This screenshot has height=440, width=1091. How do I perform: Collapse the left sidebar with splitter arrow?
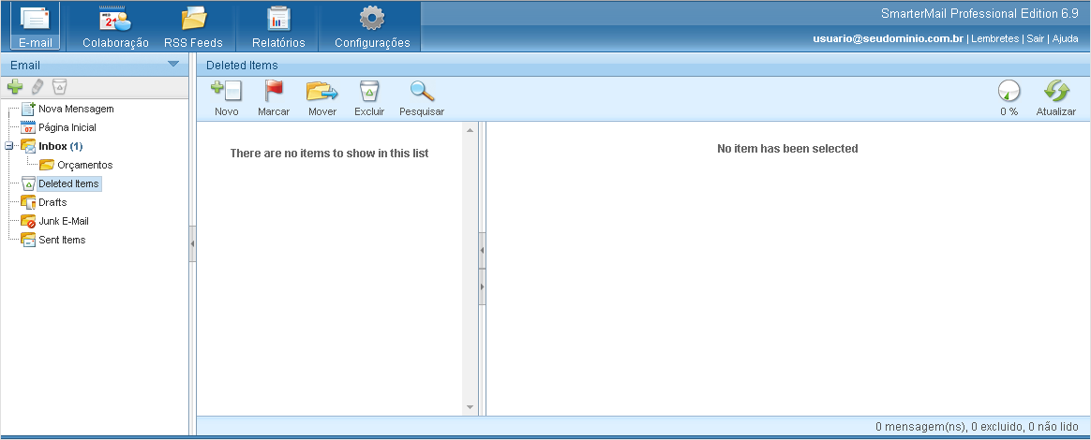click(192, 243)
